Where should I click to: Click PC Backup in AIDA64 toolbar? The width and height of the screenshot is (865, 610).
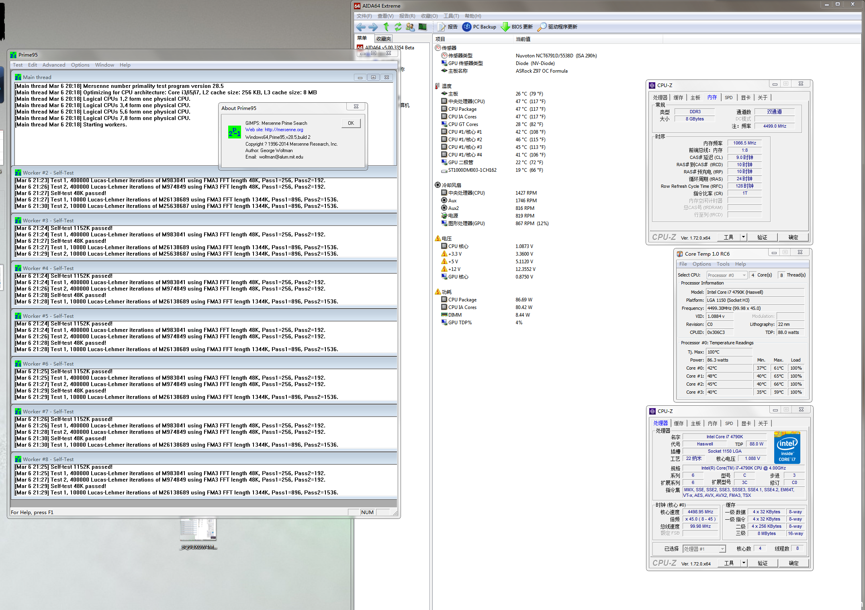pyautogui.click(x=479, y=27)
